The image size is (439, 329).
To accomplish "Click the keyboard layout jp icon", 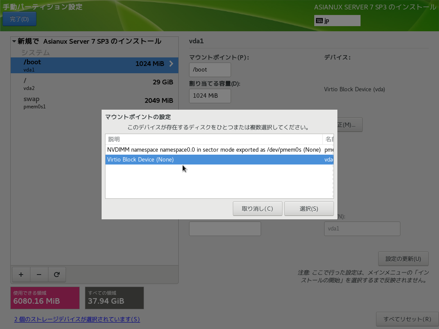I will [319, 21].
